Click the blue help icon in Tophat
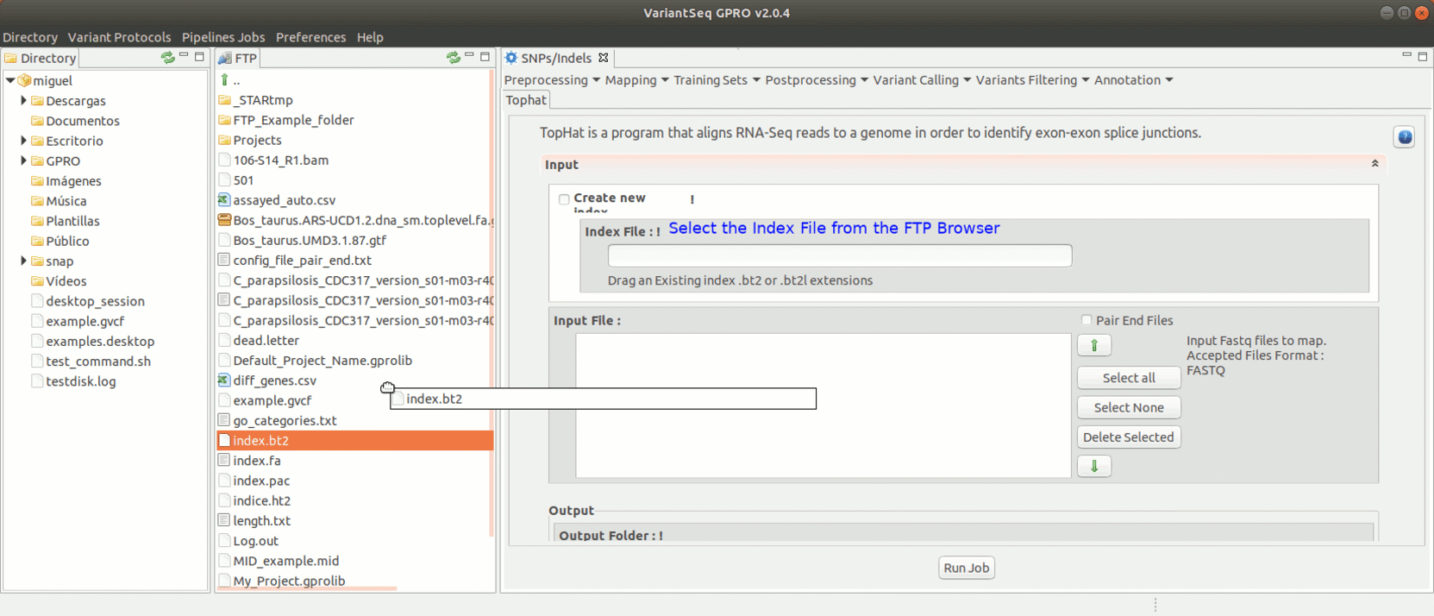 click(1404, 137)
